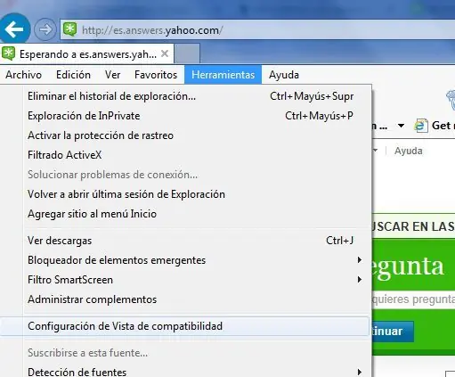The image size is (455, 377).
Task: Click the Internet Explorer icon beside Get
Action: pos(421,126)
